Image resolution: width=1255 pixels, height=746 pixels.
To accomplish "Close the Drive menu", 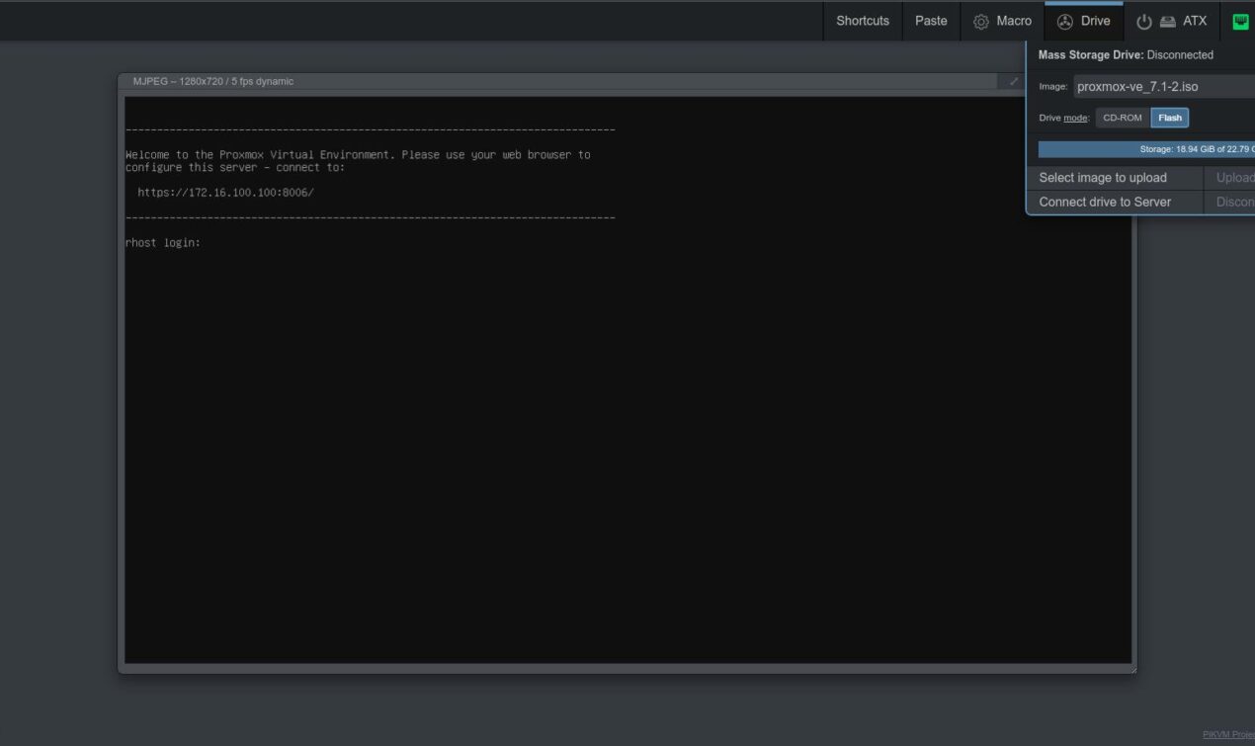I will click(x=1084, y=21).
